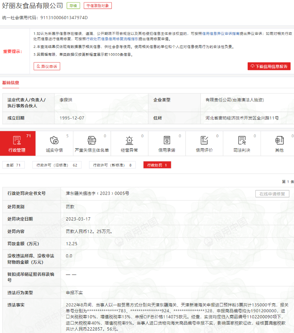Select the 严重失信主体名单 icon
294x333 pixels.
click(x=91, y=141)
